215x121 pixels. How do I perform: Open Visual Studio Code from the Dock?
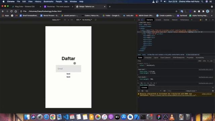(66, 117)
